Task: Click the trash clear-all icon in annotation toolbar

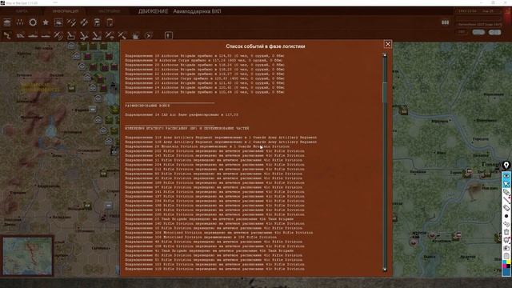Action: pos(506,232)
